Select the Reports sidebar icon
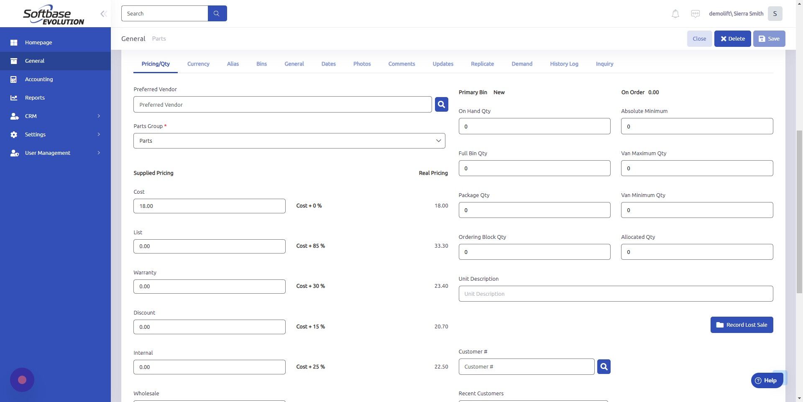 (14, 97)
